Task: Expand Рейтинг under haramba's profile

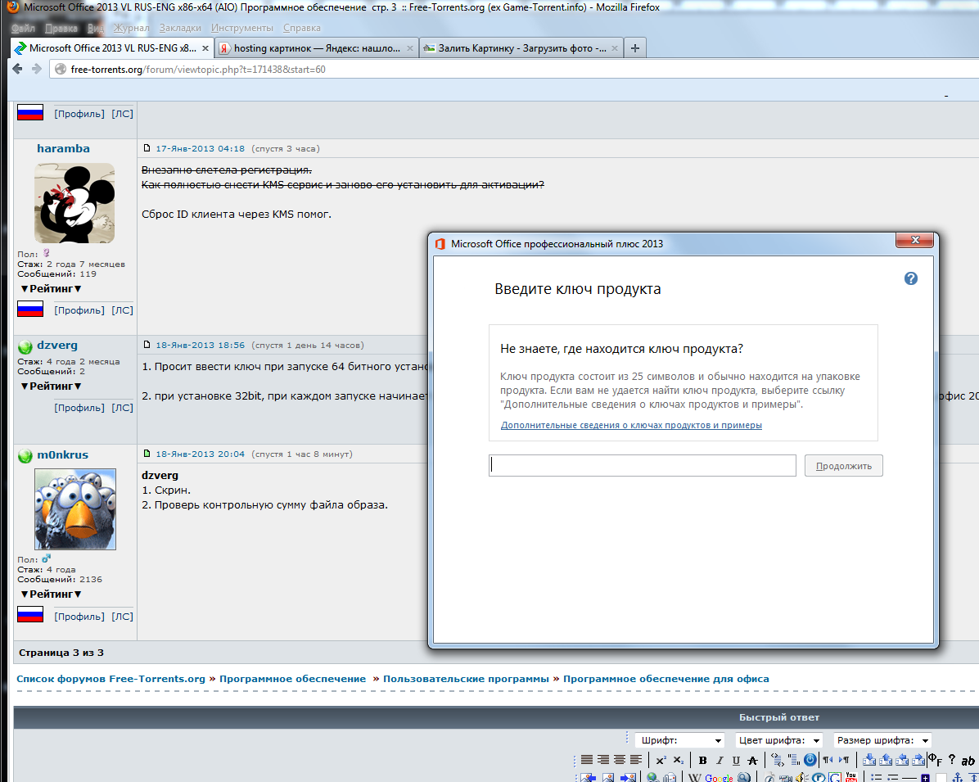Action: [52, 288]
